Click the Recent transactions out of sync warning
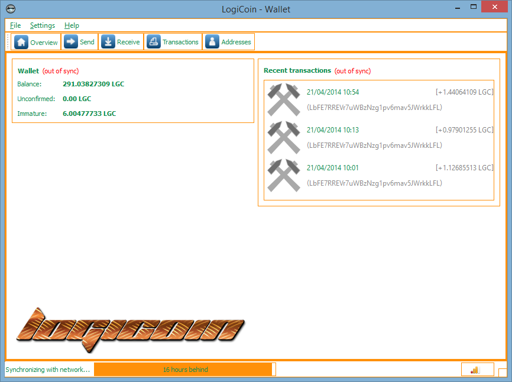512x382 pixels. [352, 71]
